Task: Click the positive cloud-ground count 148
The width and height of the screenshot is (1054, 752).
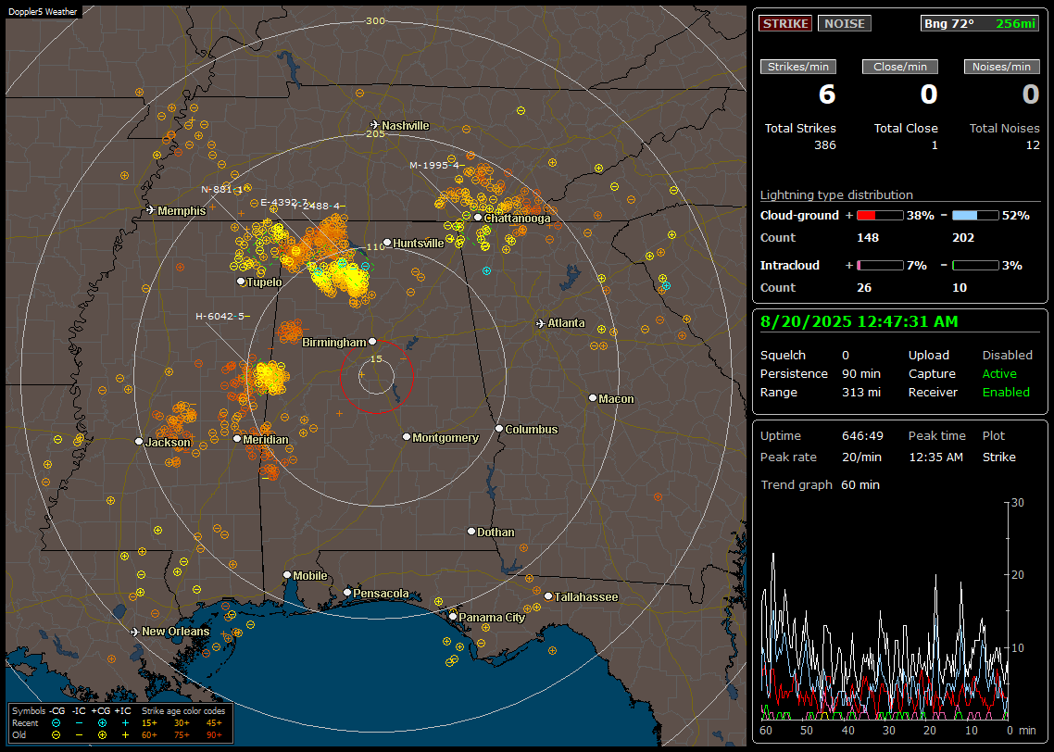Action: pyautogui.click(x=868, y=237)
